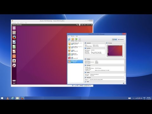
Task: Click the Preview section header
Action: (115, 43)
